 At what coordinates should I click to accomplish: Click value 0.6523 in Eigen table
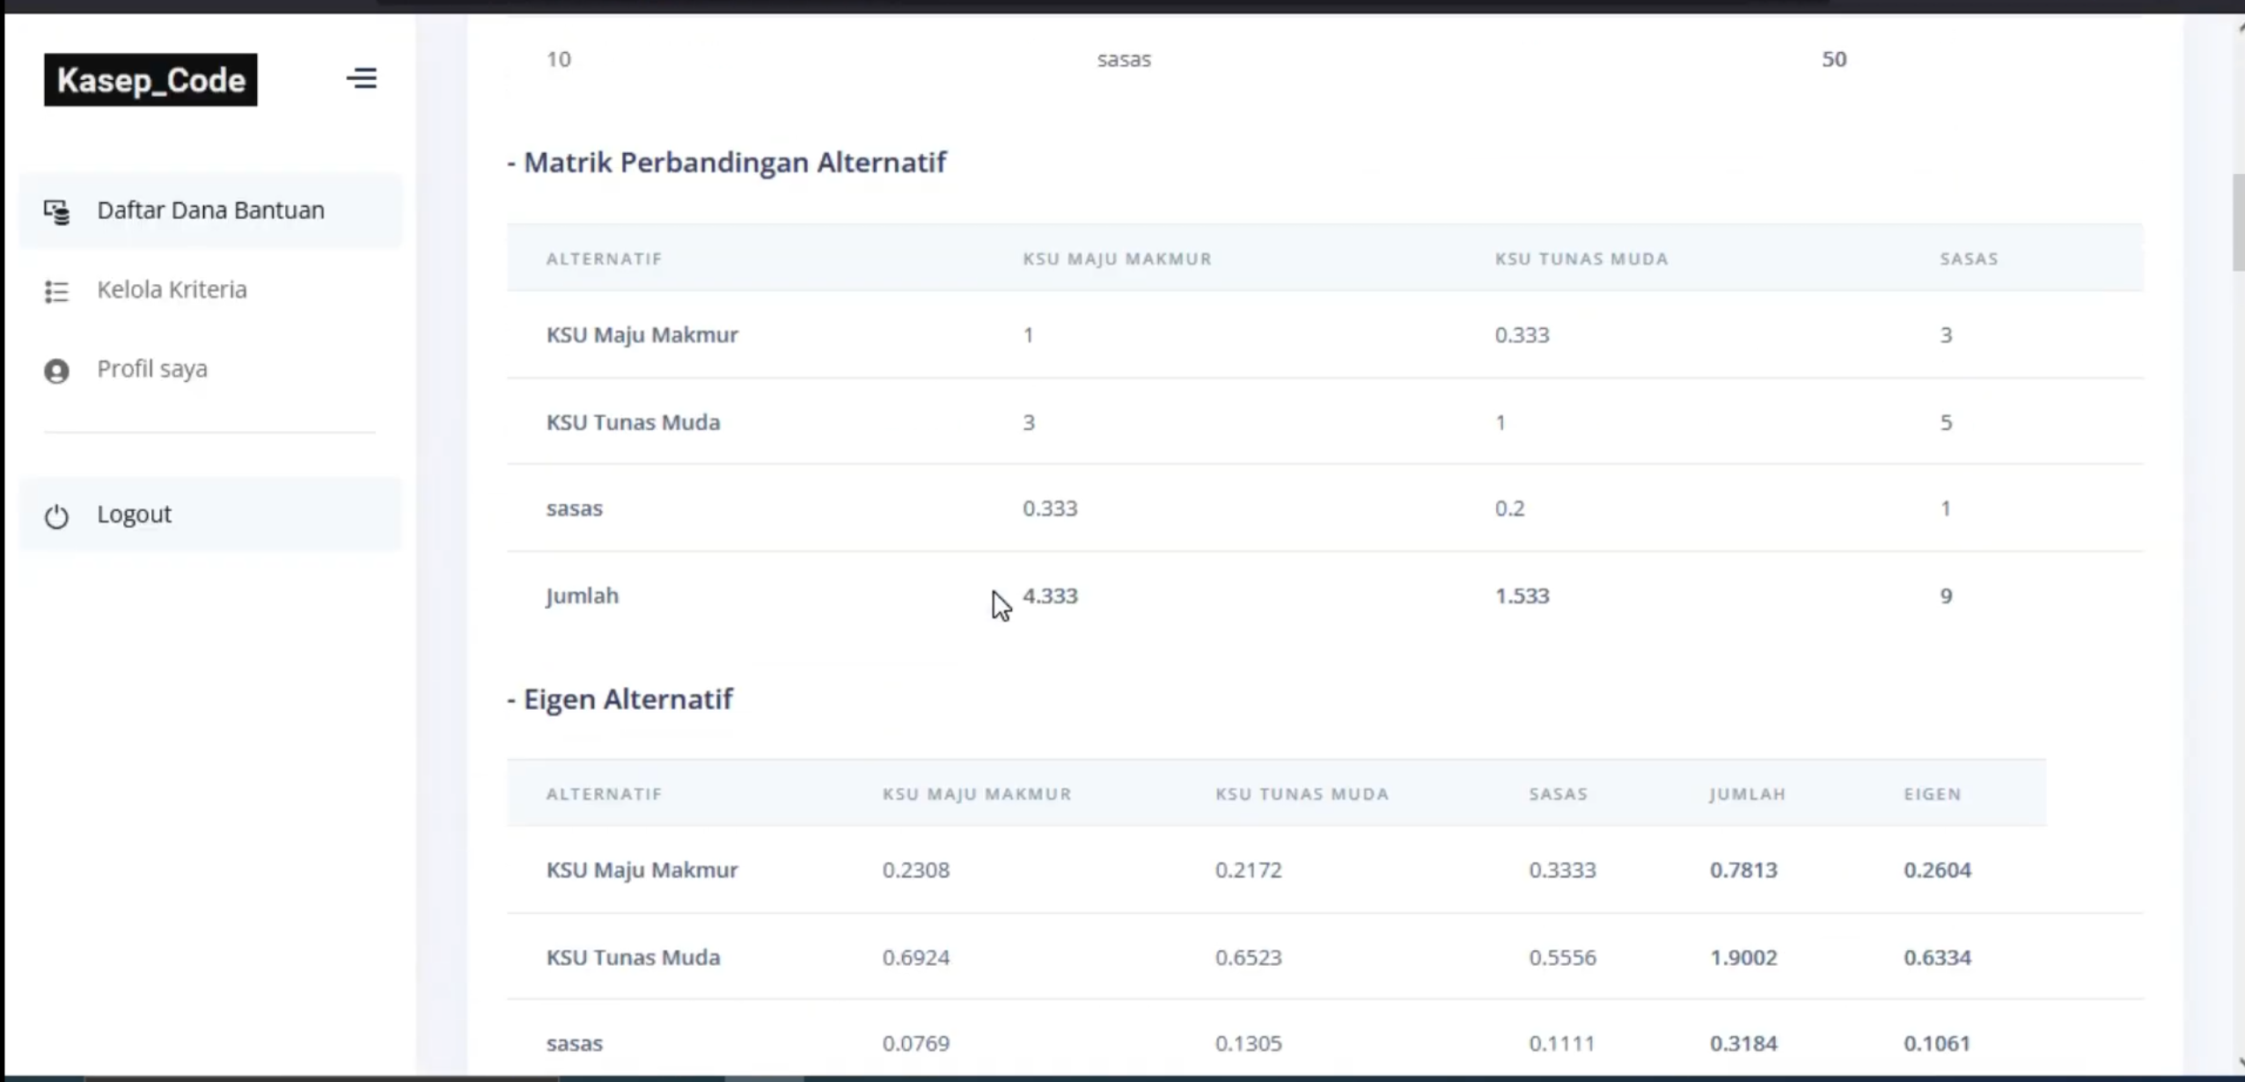tap(1248, 956)
